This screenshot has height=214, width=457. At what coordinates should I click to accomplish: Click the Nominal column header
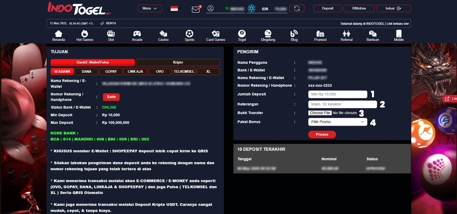coord(329,159)
